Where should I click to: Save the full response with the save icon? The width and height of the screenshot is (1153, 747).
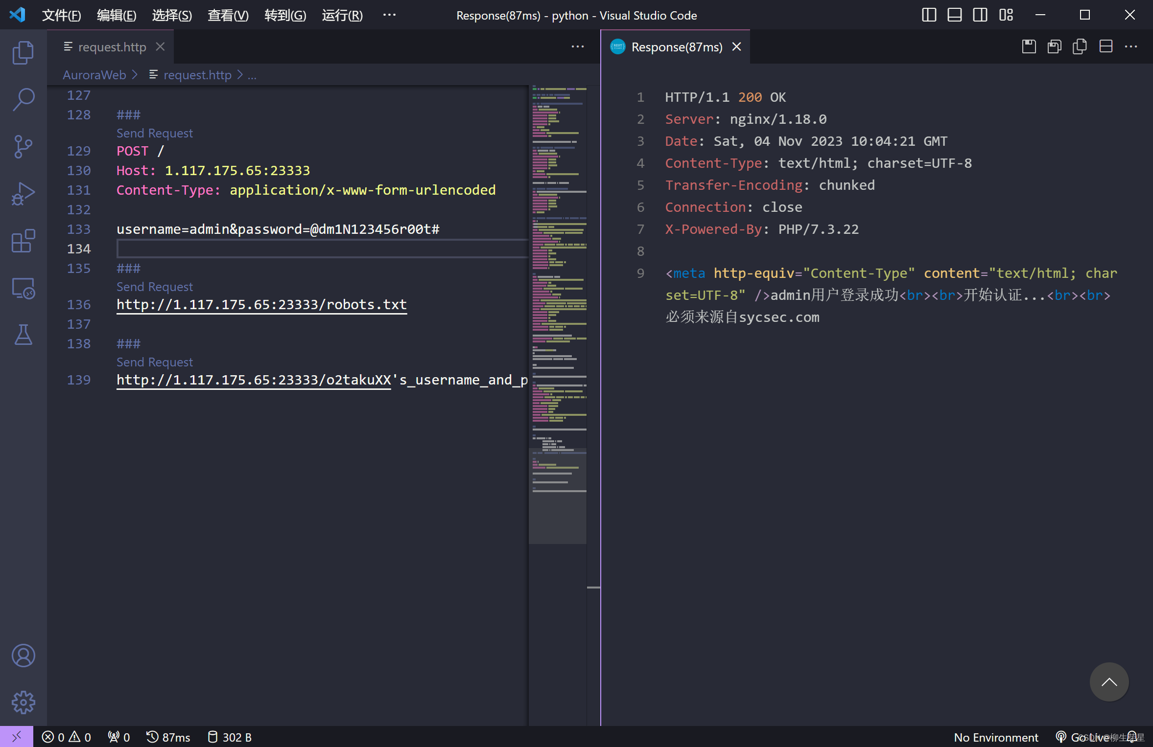point(1029,47)
